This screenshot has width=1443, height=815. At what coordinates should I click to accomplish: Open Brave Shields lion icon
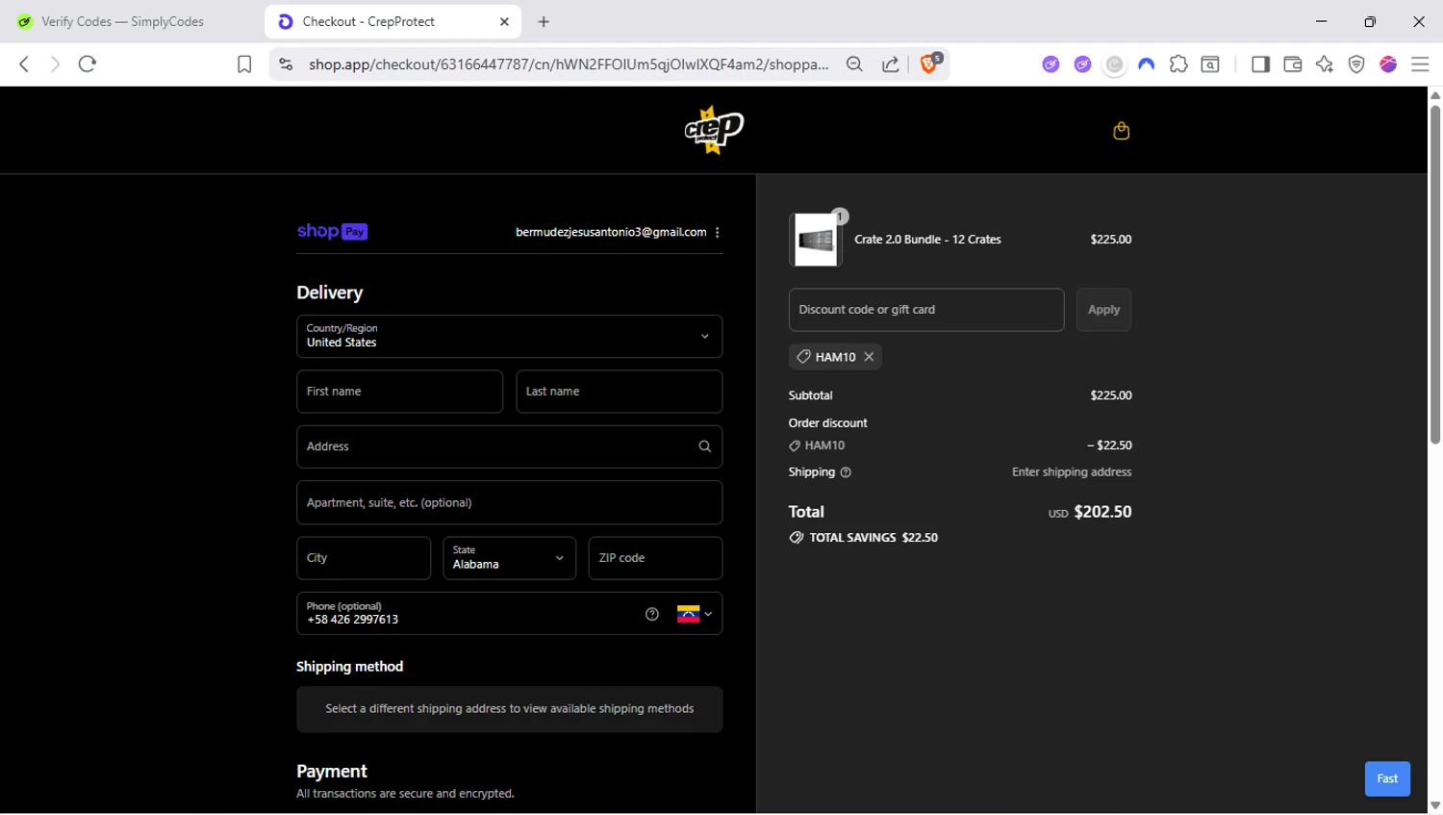pyautogui.click(x=930, y=64)
